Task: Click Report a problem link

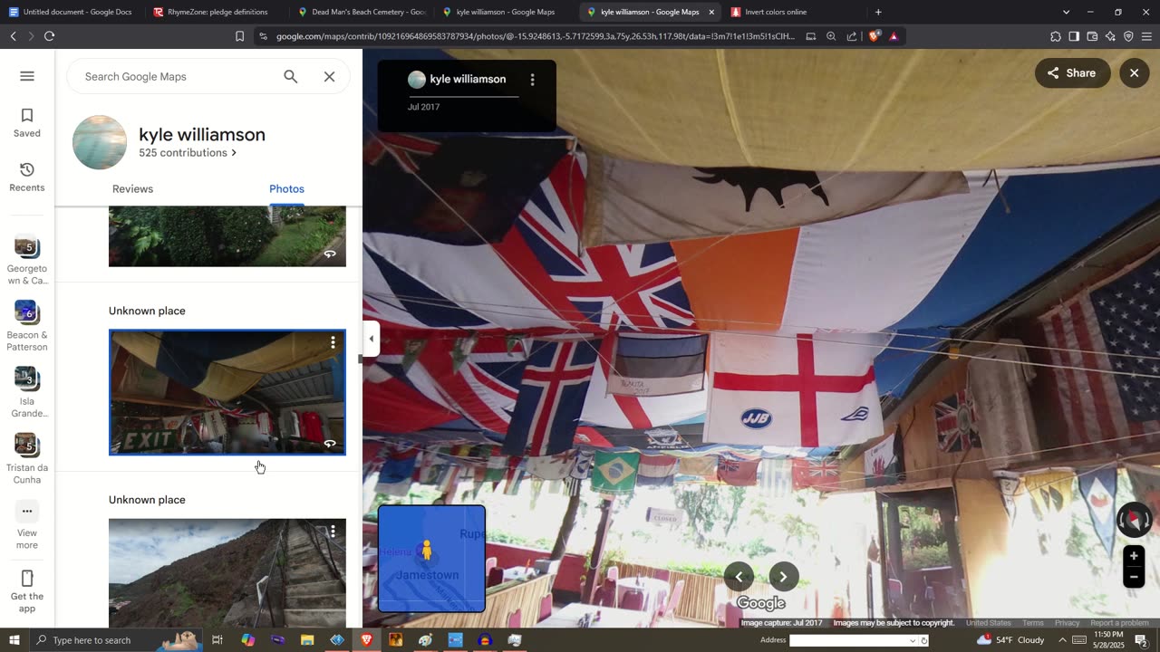Action: (x=1119, y=623)
